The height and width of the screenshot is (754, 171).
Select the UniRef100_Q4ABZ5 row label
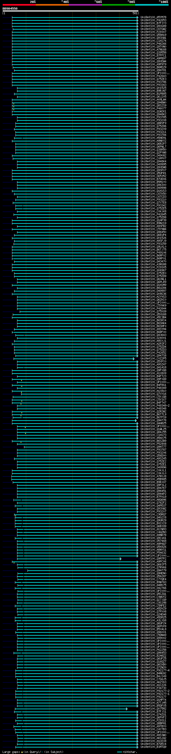pyautogui.click(x=153, y=423)
